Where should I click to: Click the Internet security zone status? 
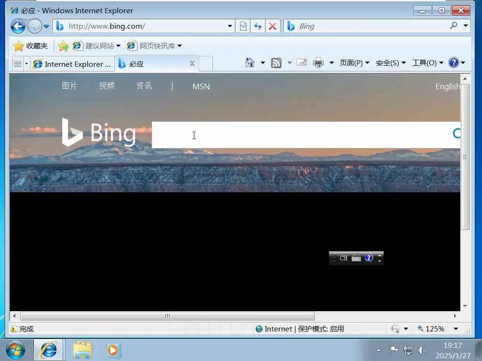[300, 329]
